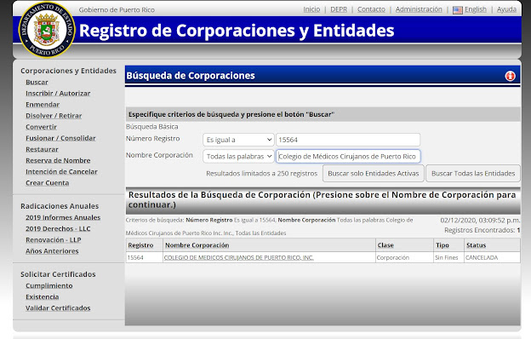Click the Número Registro input containing 15564
Image resolution: width=531 pixels, height=339 pixels.
click(348, 140)
